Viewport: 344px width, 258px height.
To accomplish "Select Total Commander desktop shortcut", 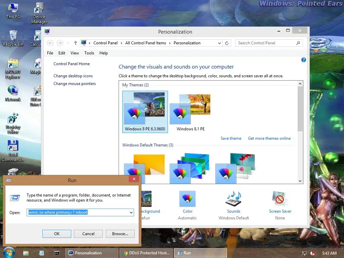I will coord(13,151).
